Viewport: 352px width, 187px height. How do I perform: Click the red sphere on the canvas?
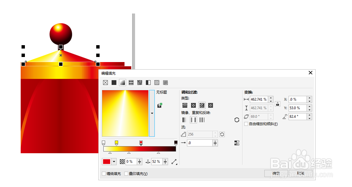(61, 34)
